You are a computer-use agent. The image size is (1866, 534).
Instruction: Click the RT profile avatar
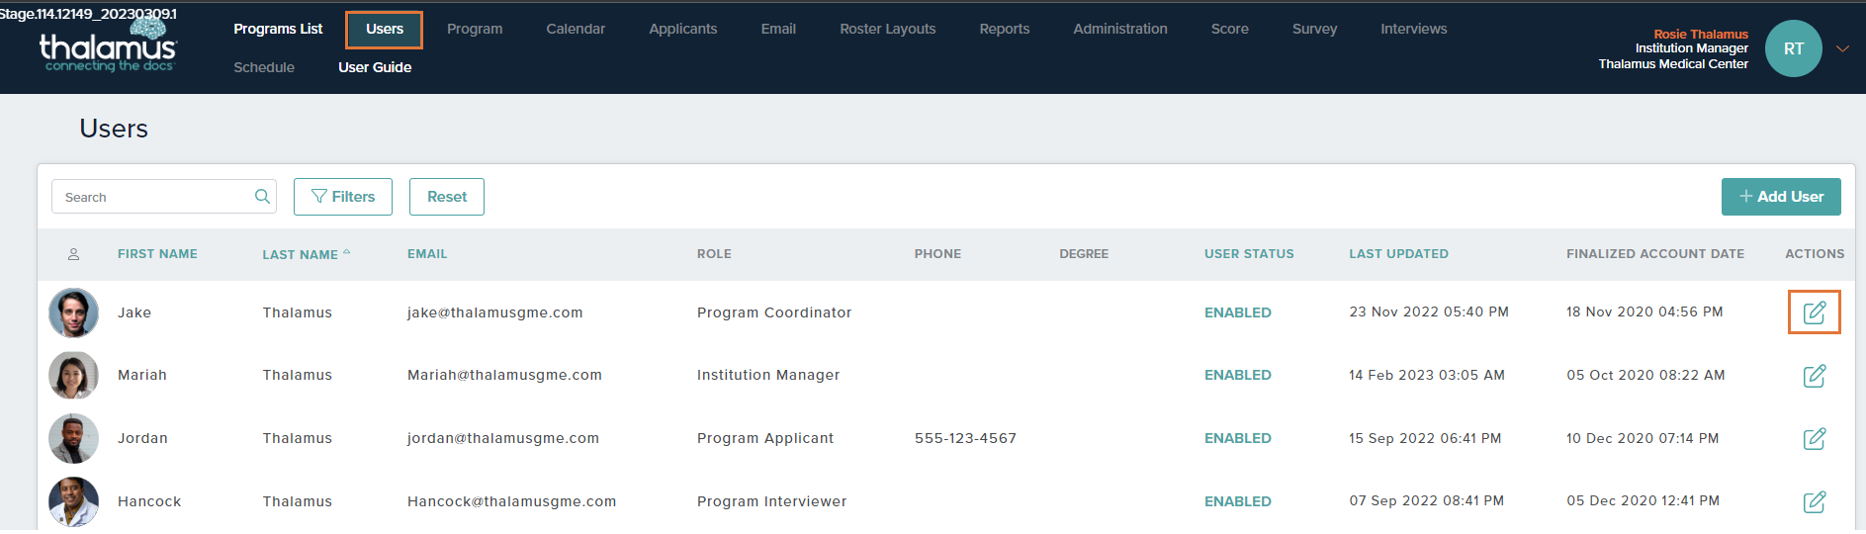[x=1793, y=48]
